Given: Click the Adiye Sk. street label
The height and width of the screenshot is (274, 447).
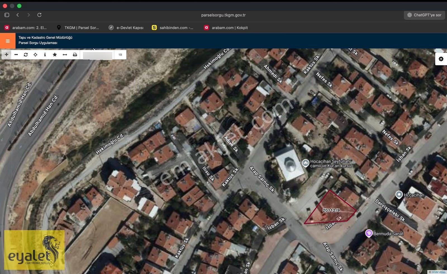Looking at the screenshot, I should (x=231, y=145).
